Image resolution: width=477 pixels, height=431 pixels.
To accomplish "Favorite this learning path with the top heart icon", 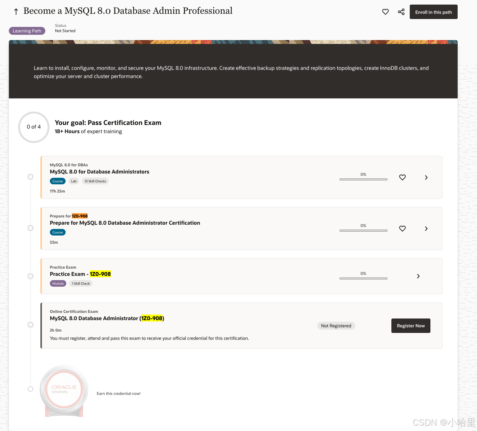I will [385, 12].
